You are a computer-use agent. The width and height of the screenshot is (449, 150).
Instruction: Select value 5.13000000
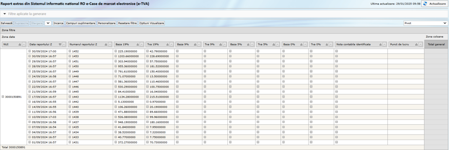pos(126,102)
